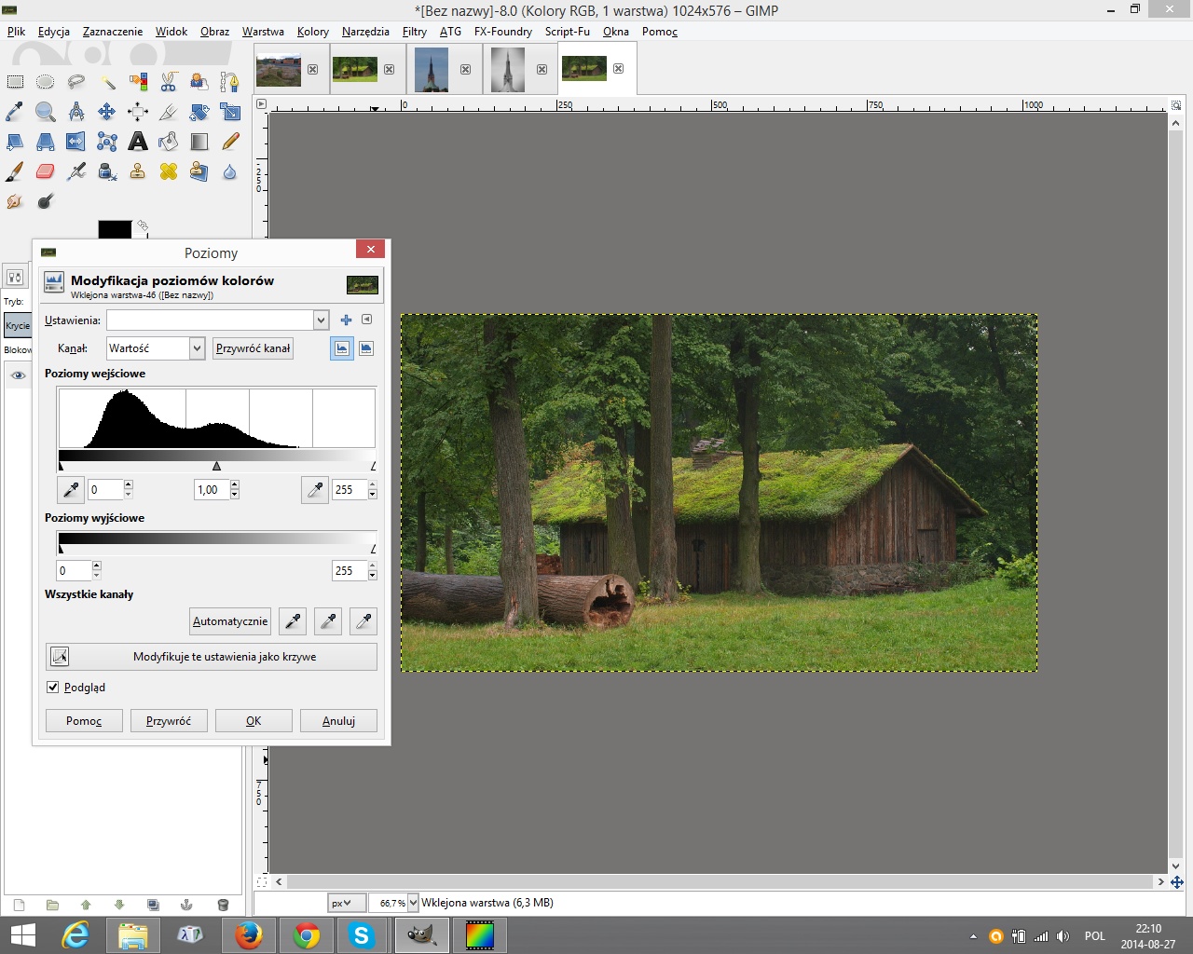This screenshot has height=954, width=1193.
Task: Click the pick white point eyedropper for all channels
Action: coord(363,620)
